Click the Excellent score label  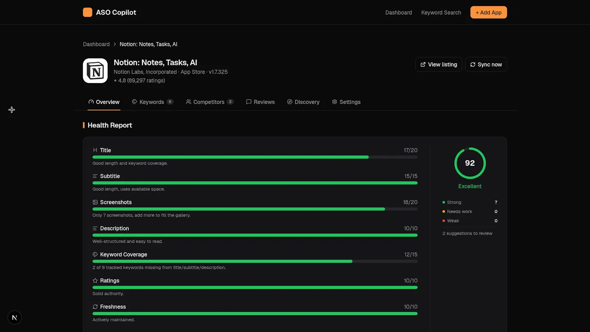pos(470,186)
